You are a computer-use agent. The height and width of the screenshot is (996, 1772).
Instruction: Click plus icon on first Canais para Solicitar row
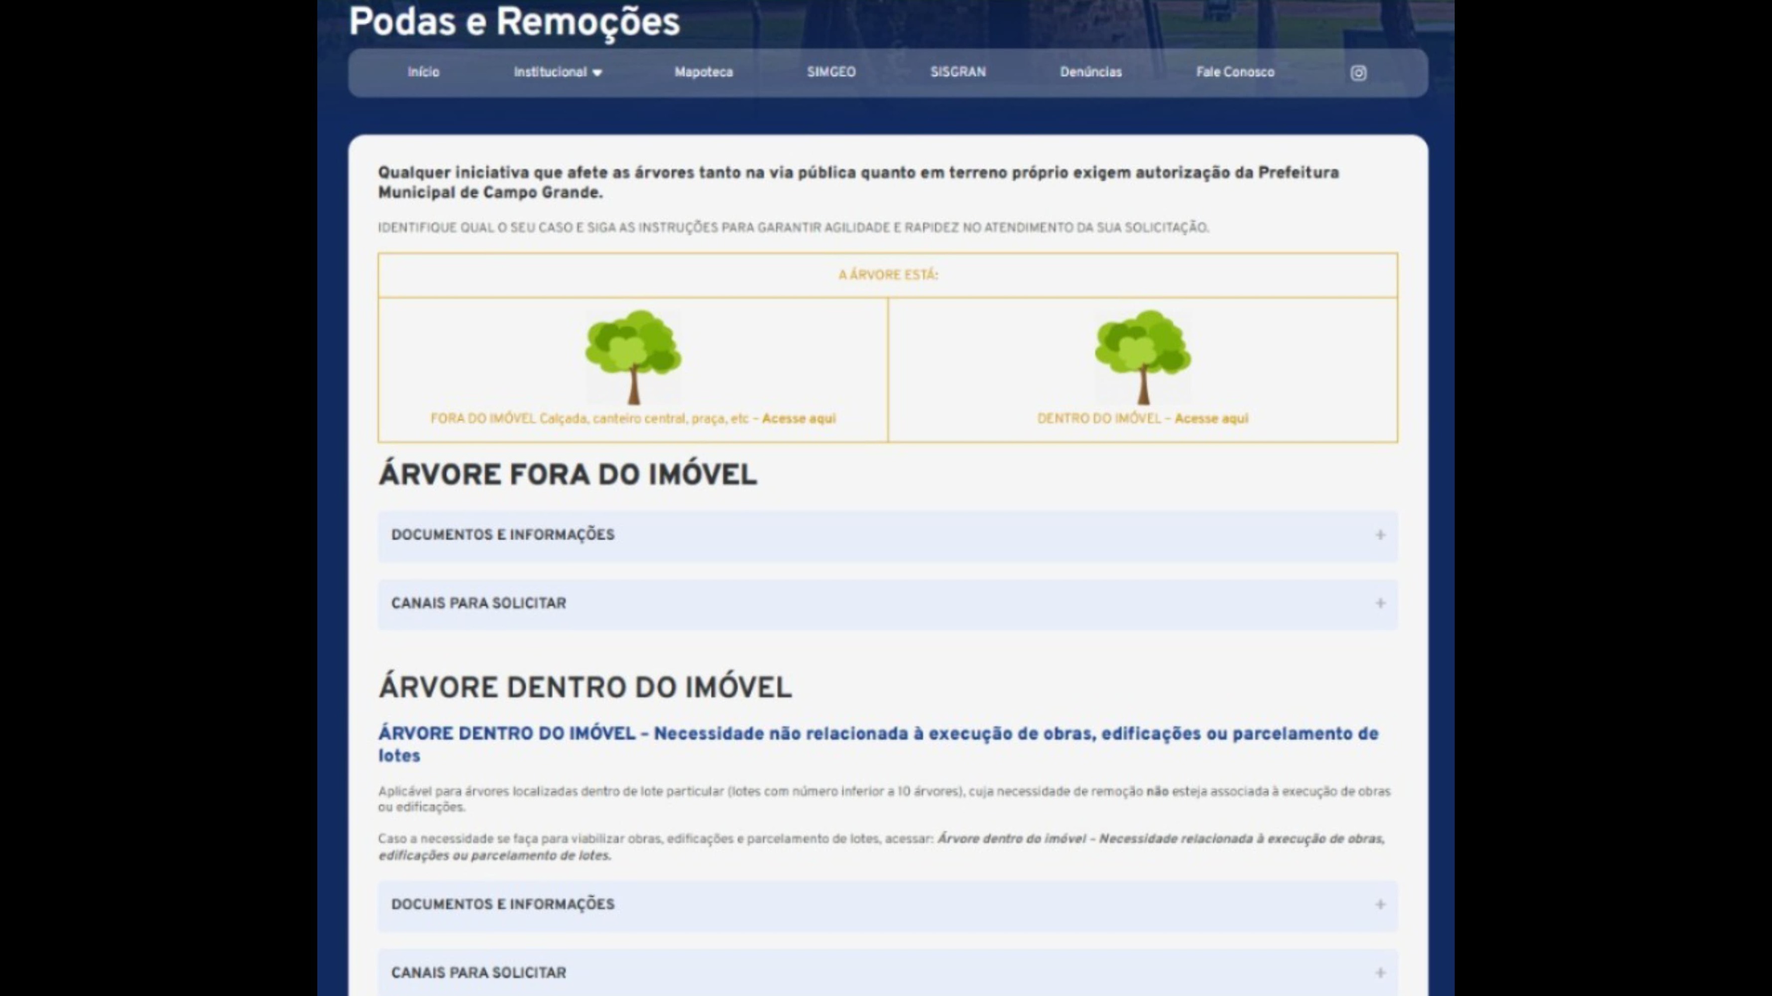point(1380,603)
